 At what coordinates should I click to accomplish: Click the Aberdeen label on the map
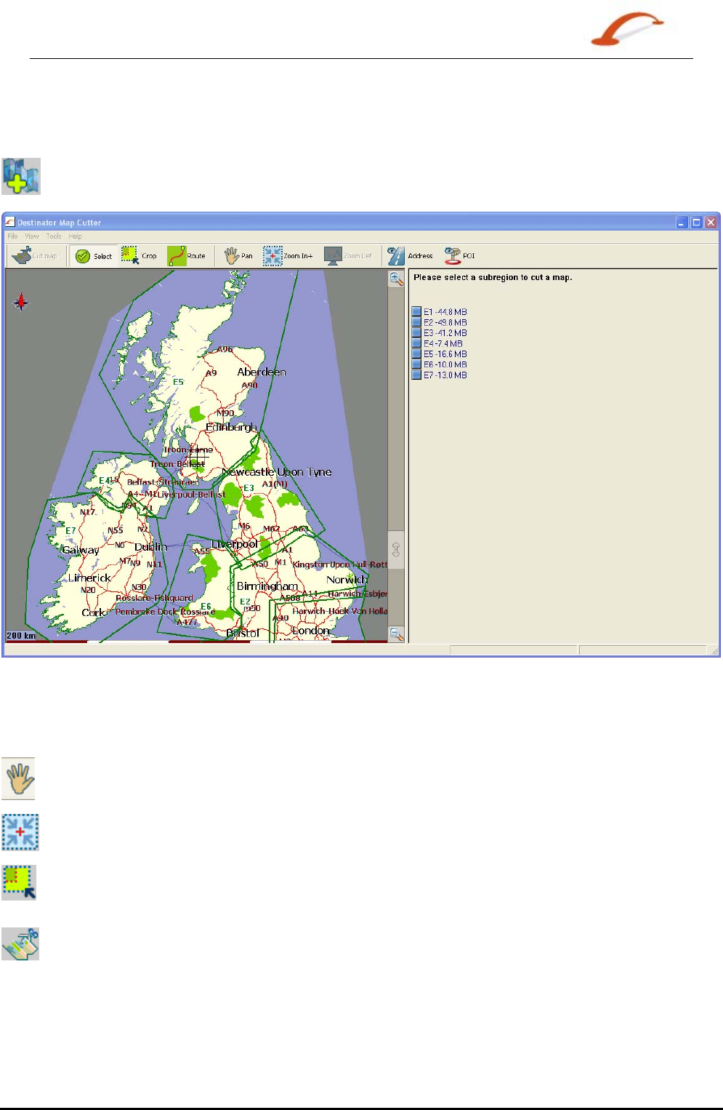click(262, 372)
